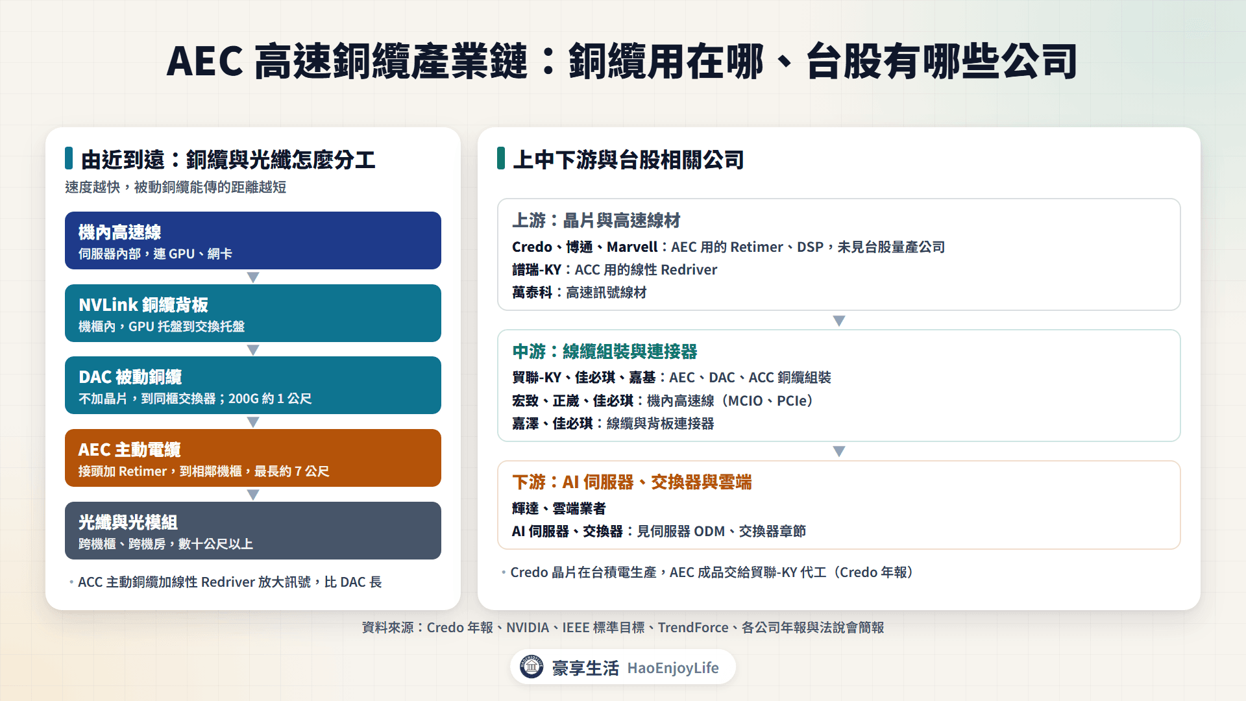Click the 宏致、正崴、佳必琪 line
Image resolution: width=1246 pixels, height=701 pixels.
pyautogui.click(x=663, y=401)
